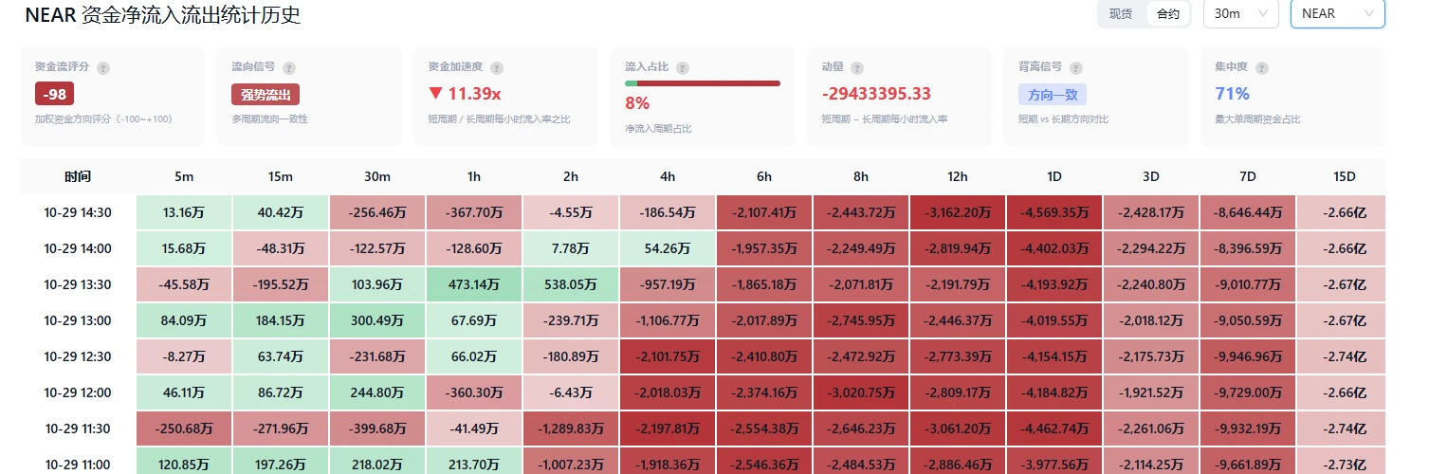The image size is (1429, 474).
Task: Click cell -250.68万 in 5m column
Action: point(185,428)
